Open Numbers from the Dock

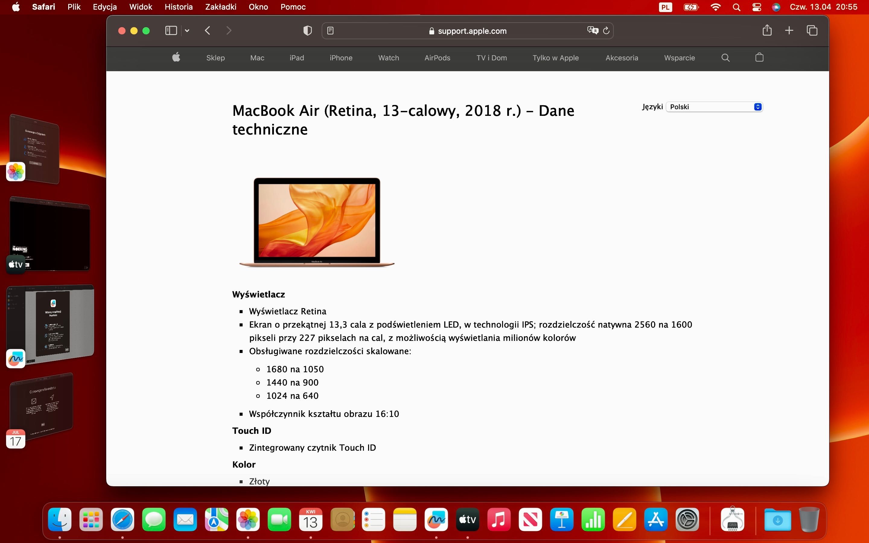point(593,519)
